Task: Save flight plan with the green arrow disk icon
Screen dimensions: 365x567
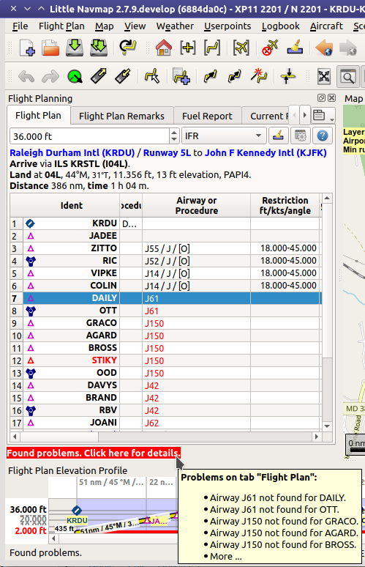Action: point(75,48)
